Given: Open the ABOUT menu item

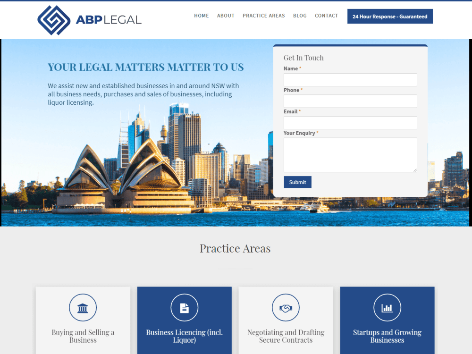Looking at the screenshot, I should click(226, 16).
